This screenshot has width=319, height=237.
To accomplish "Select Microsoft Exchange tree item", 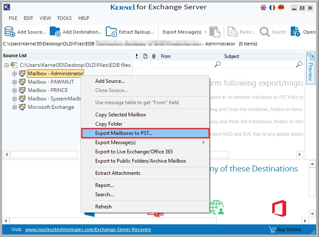I will coord(51,107).
